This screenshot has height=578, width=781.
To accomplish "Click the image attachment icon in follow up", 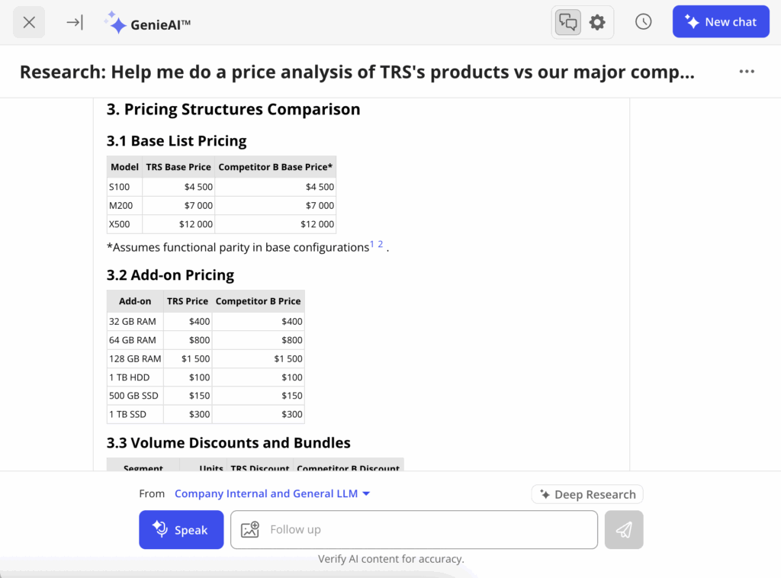I will click(249, 529).
